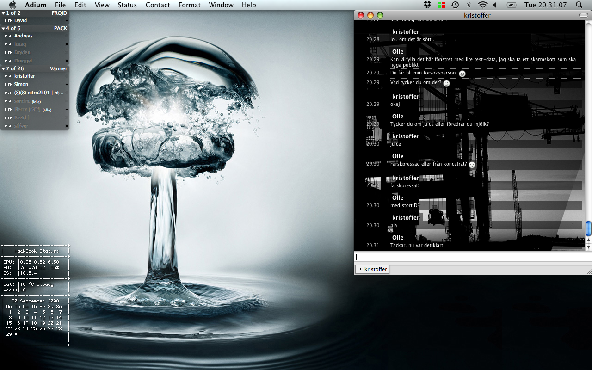Collapse the PACK contact group

pyautogui.click(x=3, y=29)
